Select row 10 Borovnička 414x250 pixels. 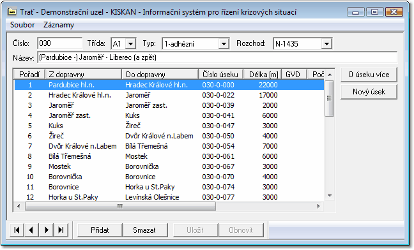point(169,177)
